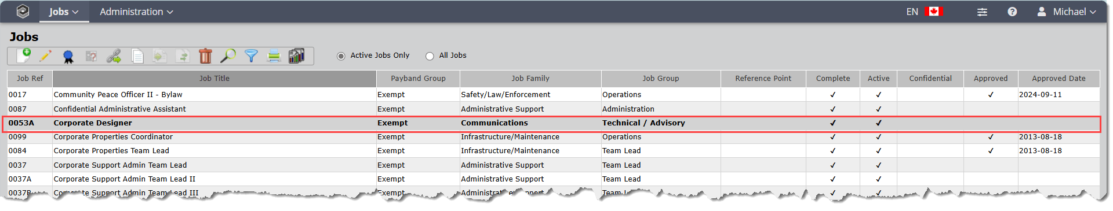Sort by the Active column header
The image size is (1113, 211).
click(x=878, y=79)
